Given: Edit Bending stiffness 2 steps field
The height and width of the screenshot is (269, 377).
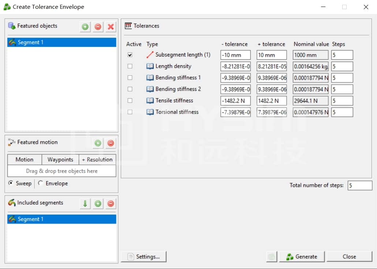Looking at the screenshot, I should click(x=342, y=89).
